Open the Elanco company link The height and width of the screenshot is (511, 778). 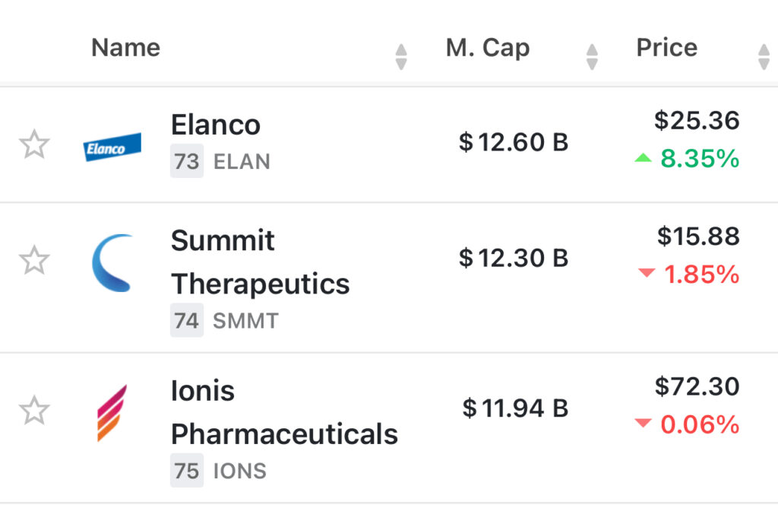click(x=216, y=125)
